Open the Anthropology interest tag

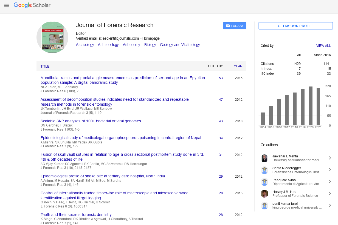point(108,45)
